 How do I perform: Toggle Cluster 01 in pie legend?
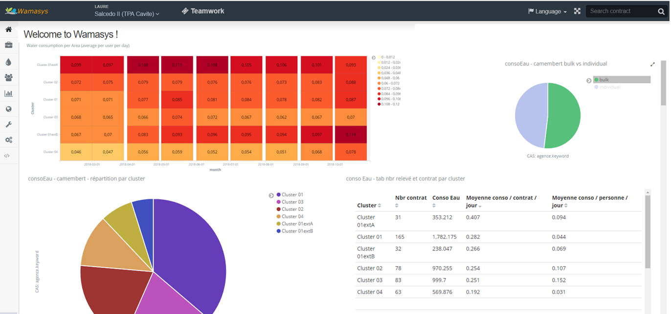tap(290, 195)
